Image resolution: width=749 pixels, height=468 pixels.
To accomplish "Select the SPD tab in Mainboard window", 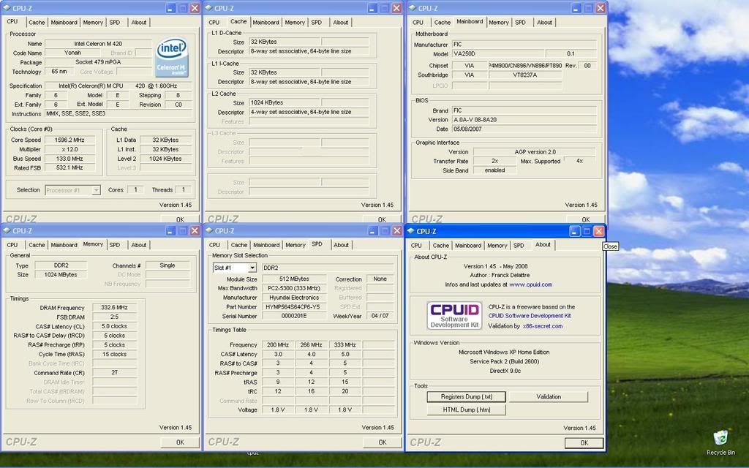I will click(520, 23).
